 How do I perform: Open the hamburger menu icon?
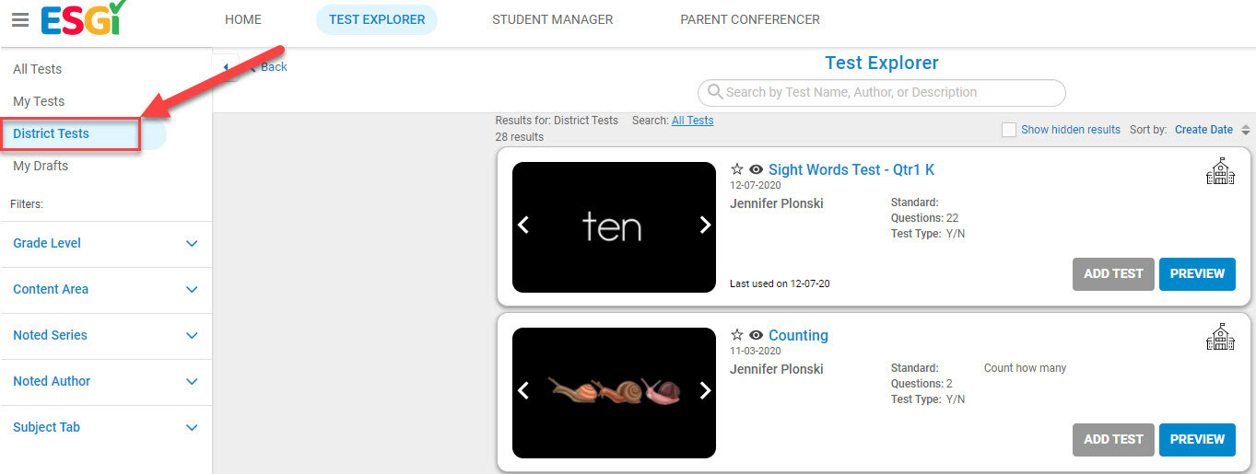[19, 19]
